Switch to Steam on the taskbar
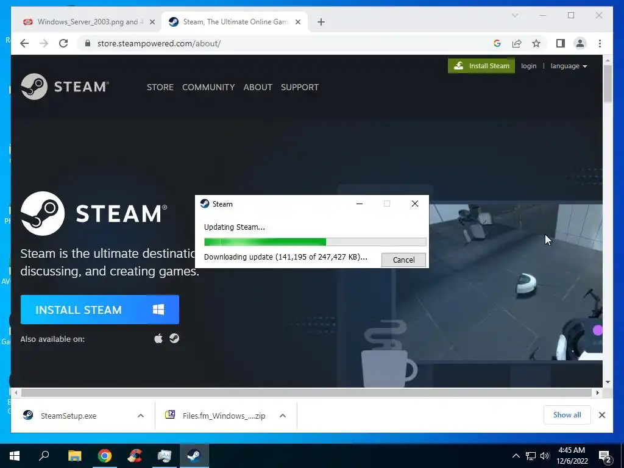Screen dimensions: 624x468 pos(194,456)
